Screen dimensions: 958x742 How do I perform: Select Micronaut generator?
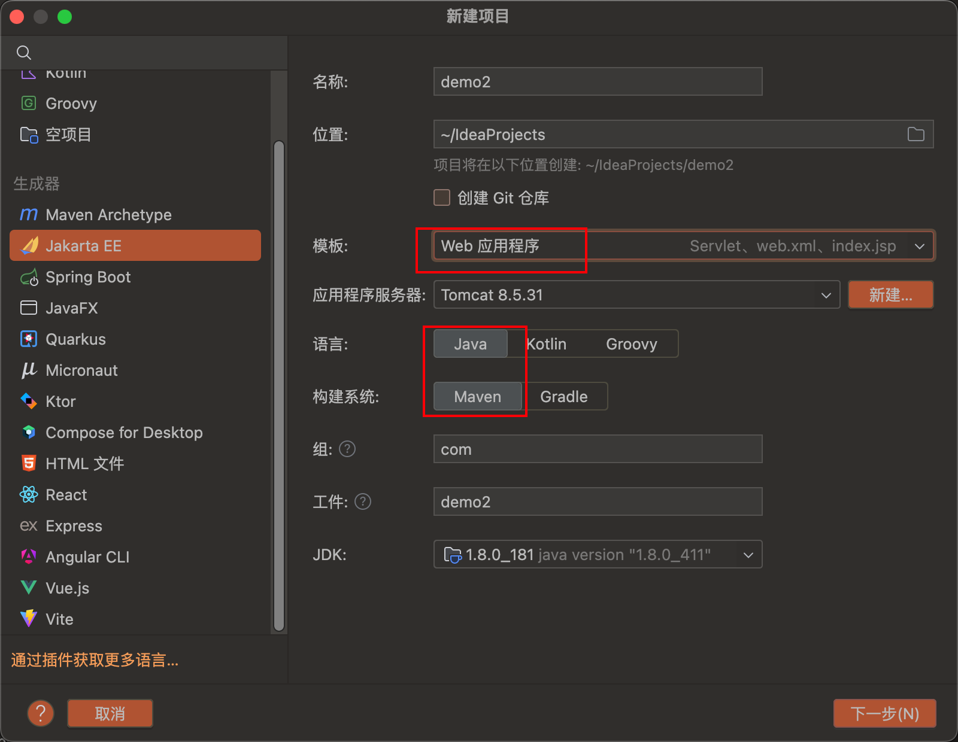tap(135, 370)
